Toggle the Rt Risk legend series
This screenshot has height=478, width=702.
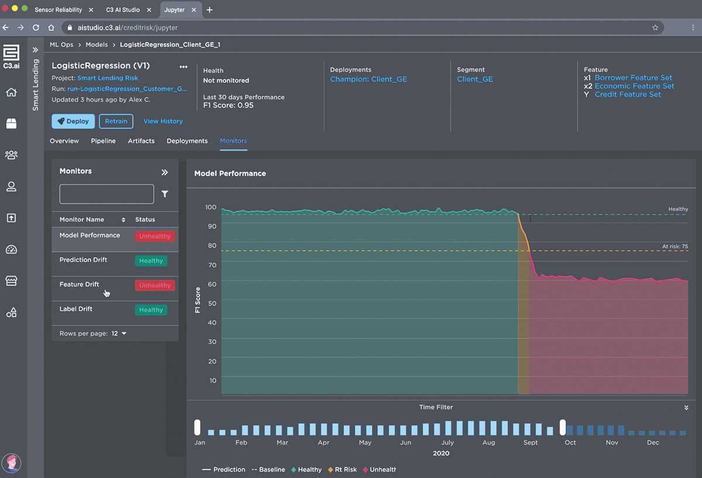coord(342,469)
